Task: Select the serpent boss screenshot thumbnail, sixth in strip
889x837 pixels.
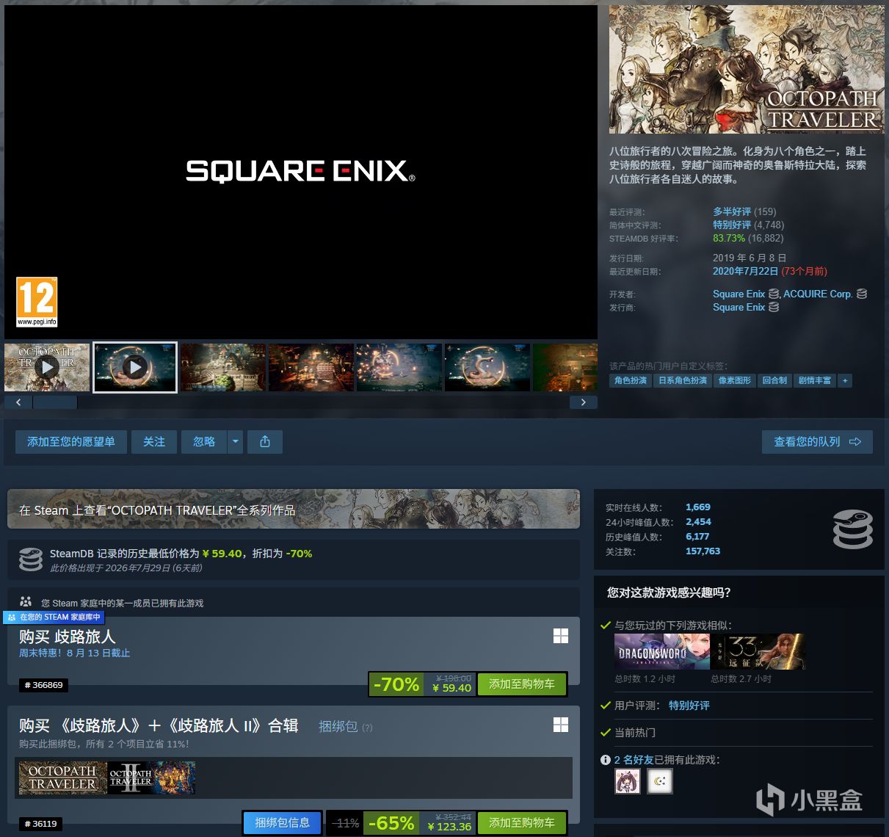Action: click(x=487, y=367)
